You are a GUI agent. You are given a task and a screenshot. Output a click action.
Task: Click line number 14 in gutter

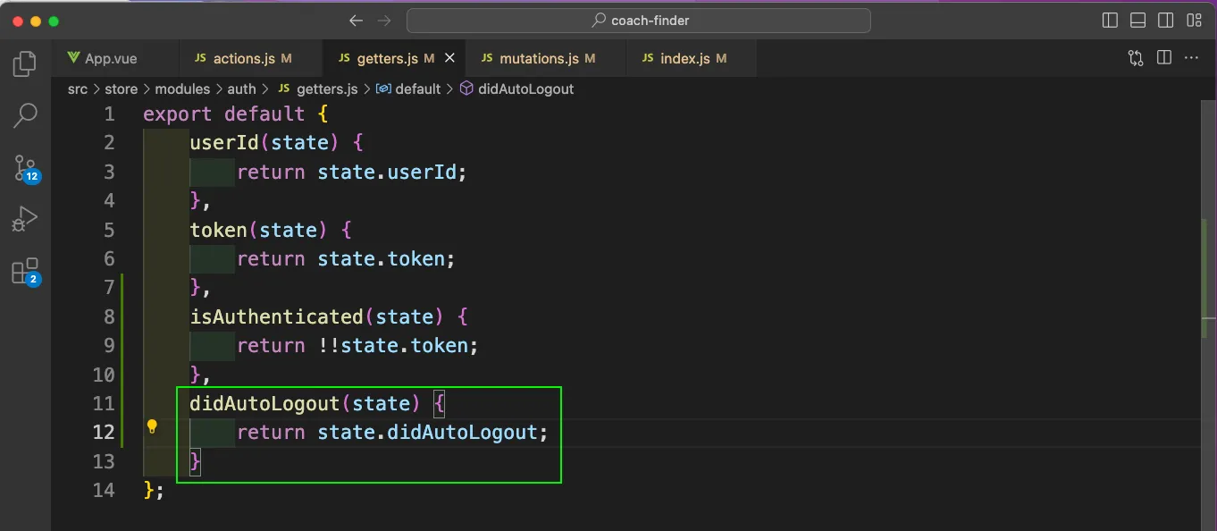tap(104, 490)
